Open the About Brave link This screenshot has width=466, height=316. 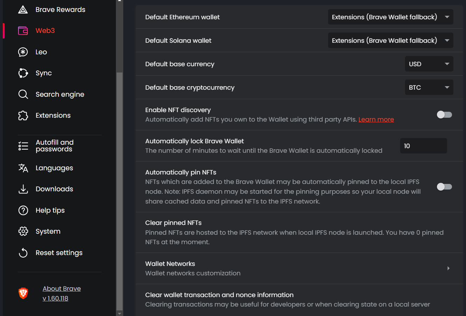point(62,289)
